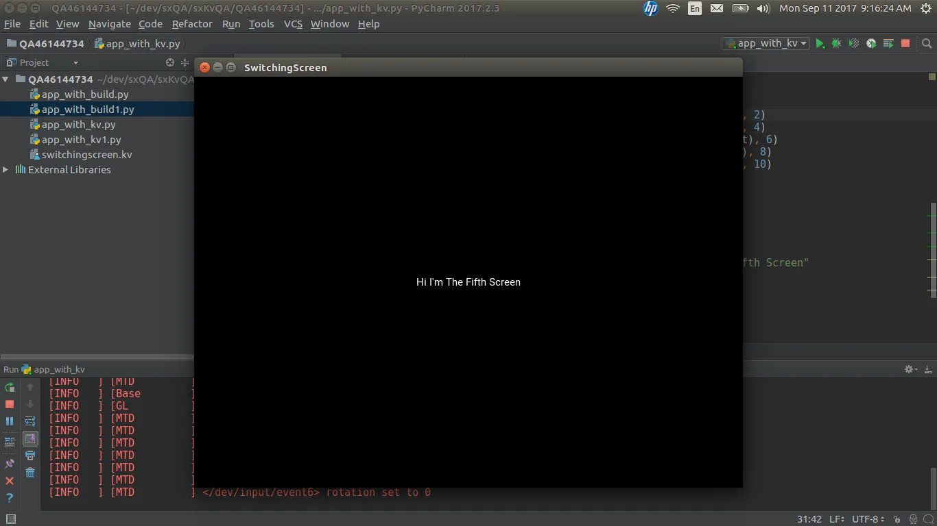Hide the Run panel with download-arrow icon
The image size is (937, 526).
pos(927,369)
